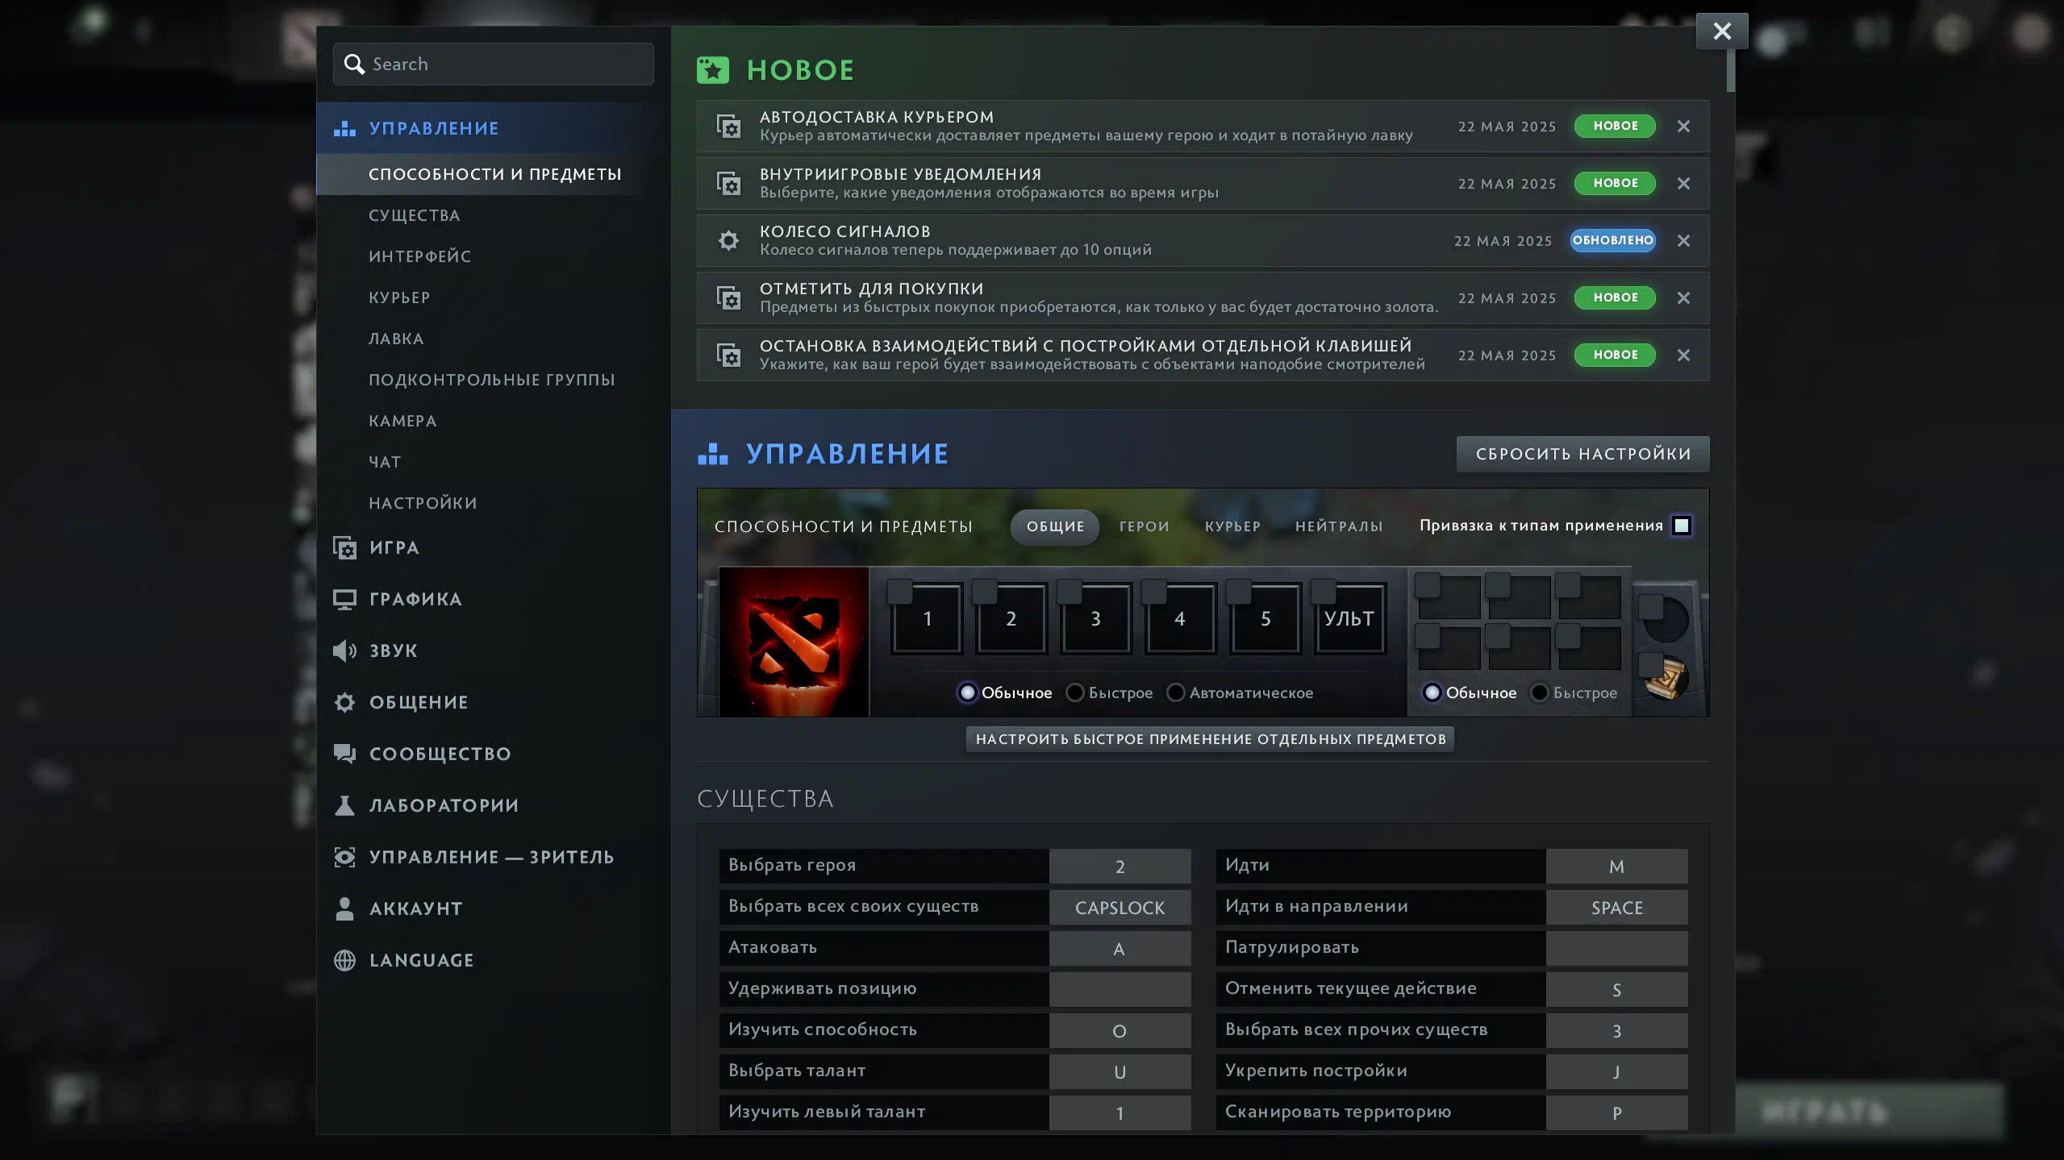Viewport: 2064px width, 1160px height.
Task: Switch to the Герои tab
Action: click(1144, 526)
